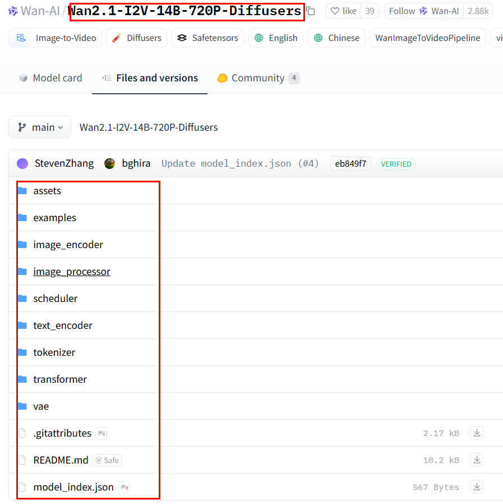Image resolution: width=503 pixels, height=504 pixels.
Task: Click the file icon beside .gitattributes
Action: 22,433
